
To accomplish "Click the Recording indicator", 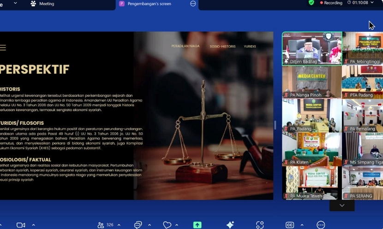I will pos(329,3).
